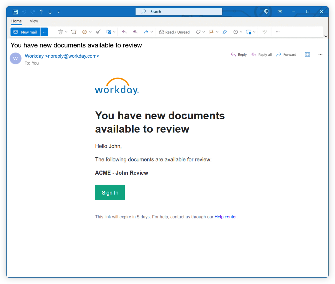Expand the Rules dropdown chevron
The width and height of the screenshot is (335, 284).
(254, 32)
